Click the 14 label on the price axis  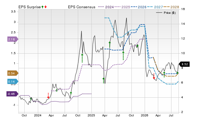(183, 24)
